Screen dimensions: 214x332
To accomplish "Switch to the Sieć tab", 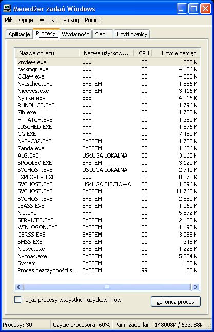I will click(103, 34).
